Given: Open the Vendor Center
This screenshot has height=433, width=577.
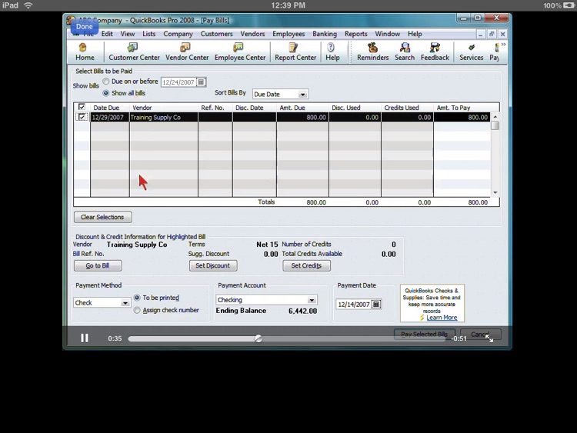Looking at the screenshot, I should [x=187, y=52].
